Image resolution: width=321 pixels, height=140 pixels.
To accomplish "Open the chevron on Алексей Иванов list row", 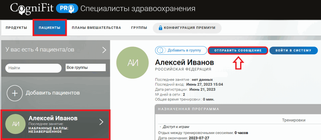I will click(x=101, y=122).
